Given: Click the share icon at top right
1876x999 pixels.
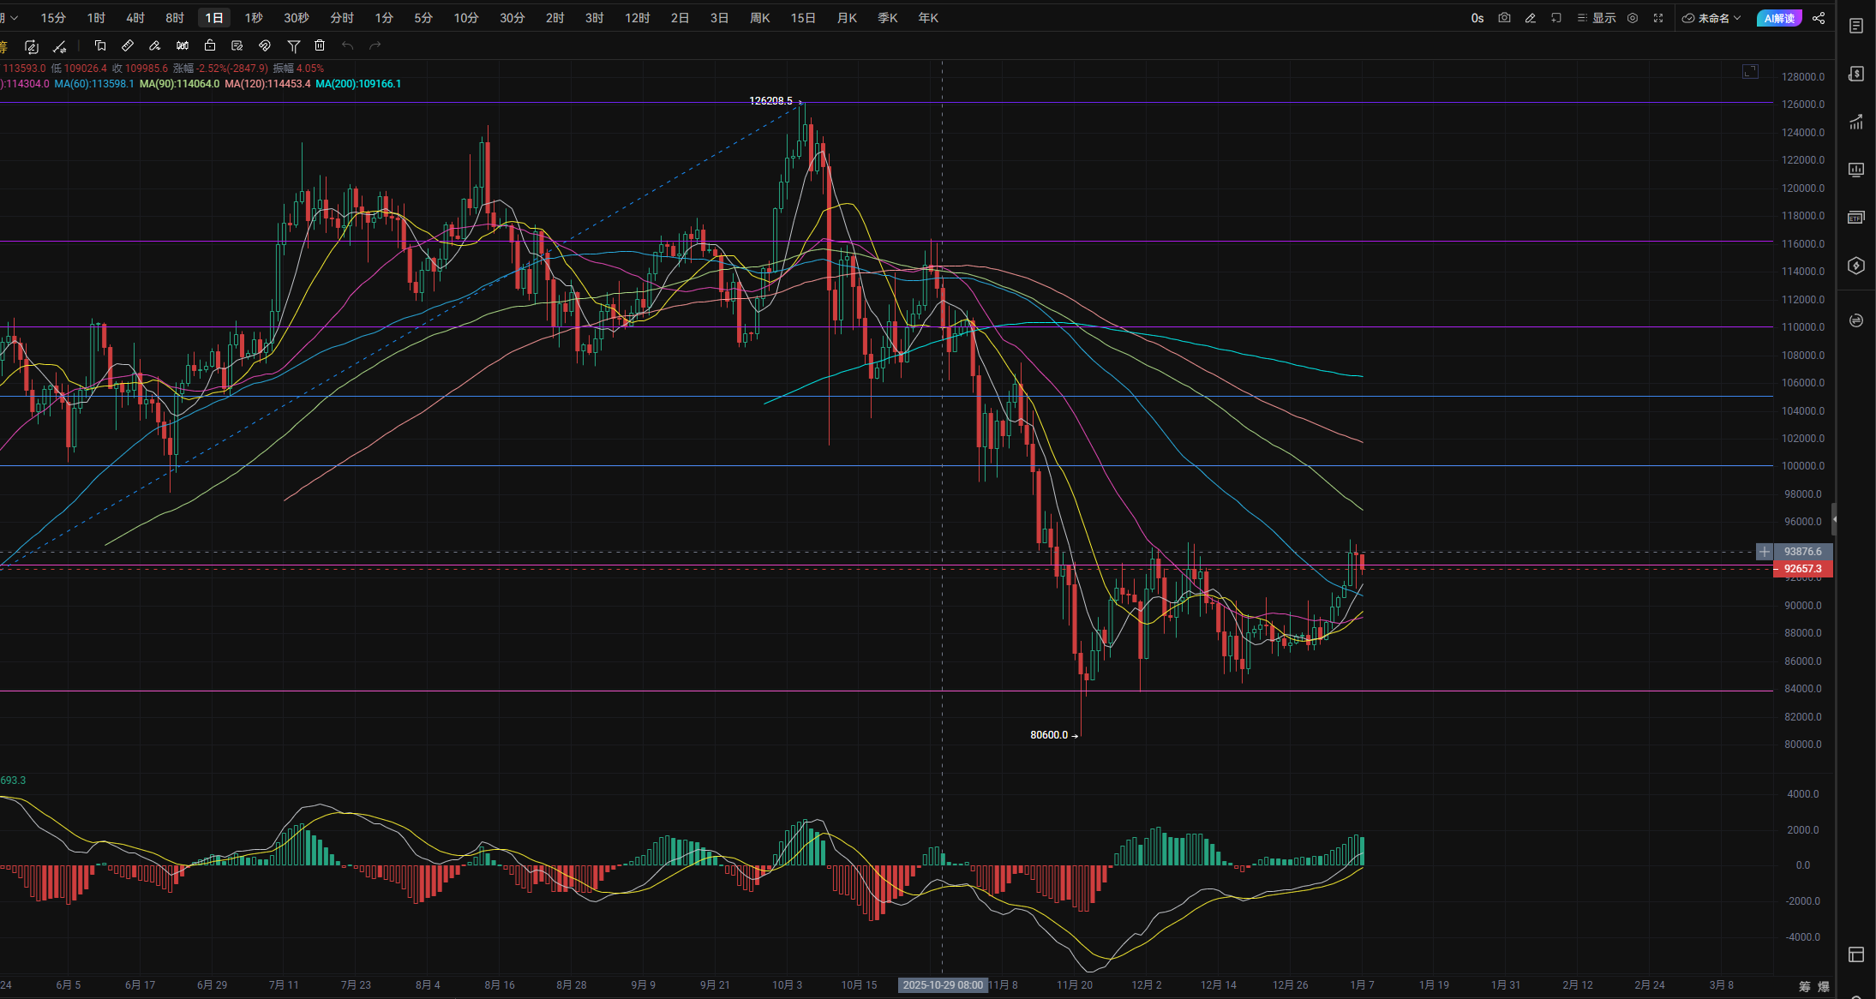Looking at the screenshot, I should [1819, 18].
